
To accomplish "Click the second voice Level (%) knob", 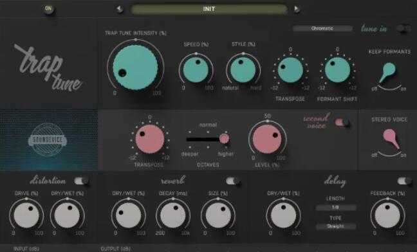I will tap(267, 139).
